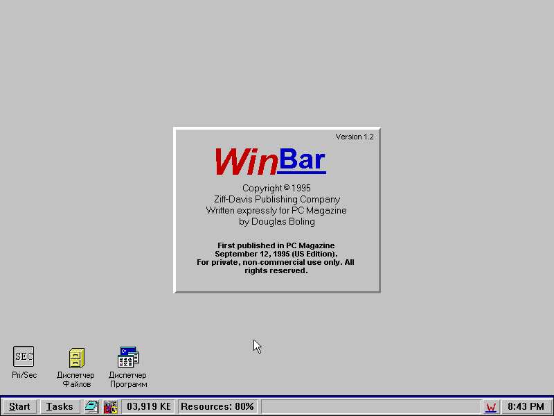Click the "by Douglas Boling" credit line

(x=276, y=222)
